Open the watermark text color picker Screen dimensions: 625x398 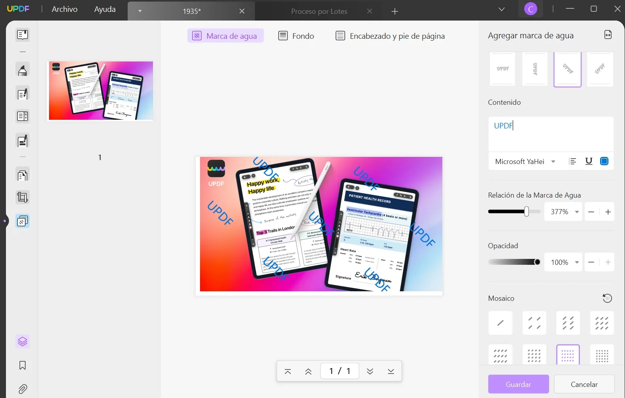[x=604, y=161]
